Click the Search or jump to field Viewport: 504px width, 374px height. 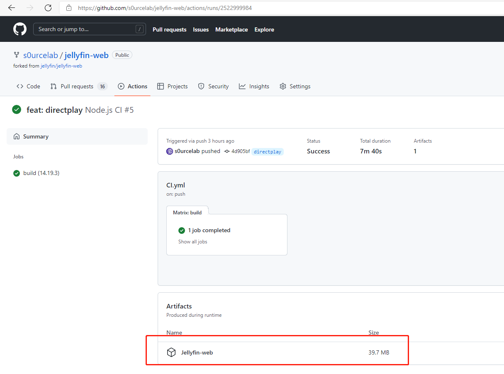click(85, 29)
